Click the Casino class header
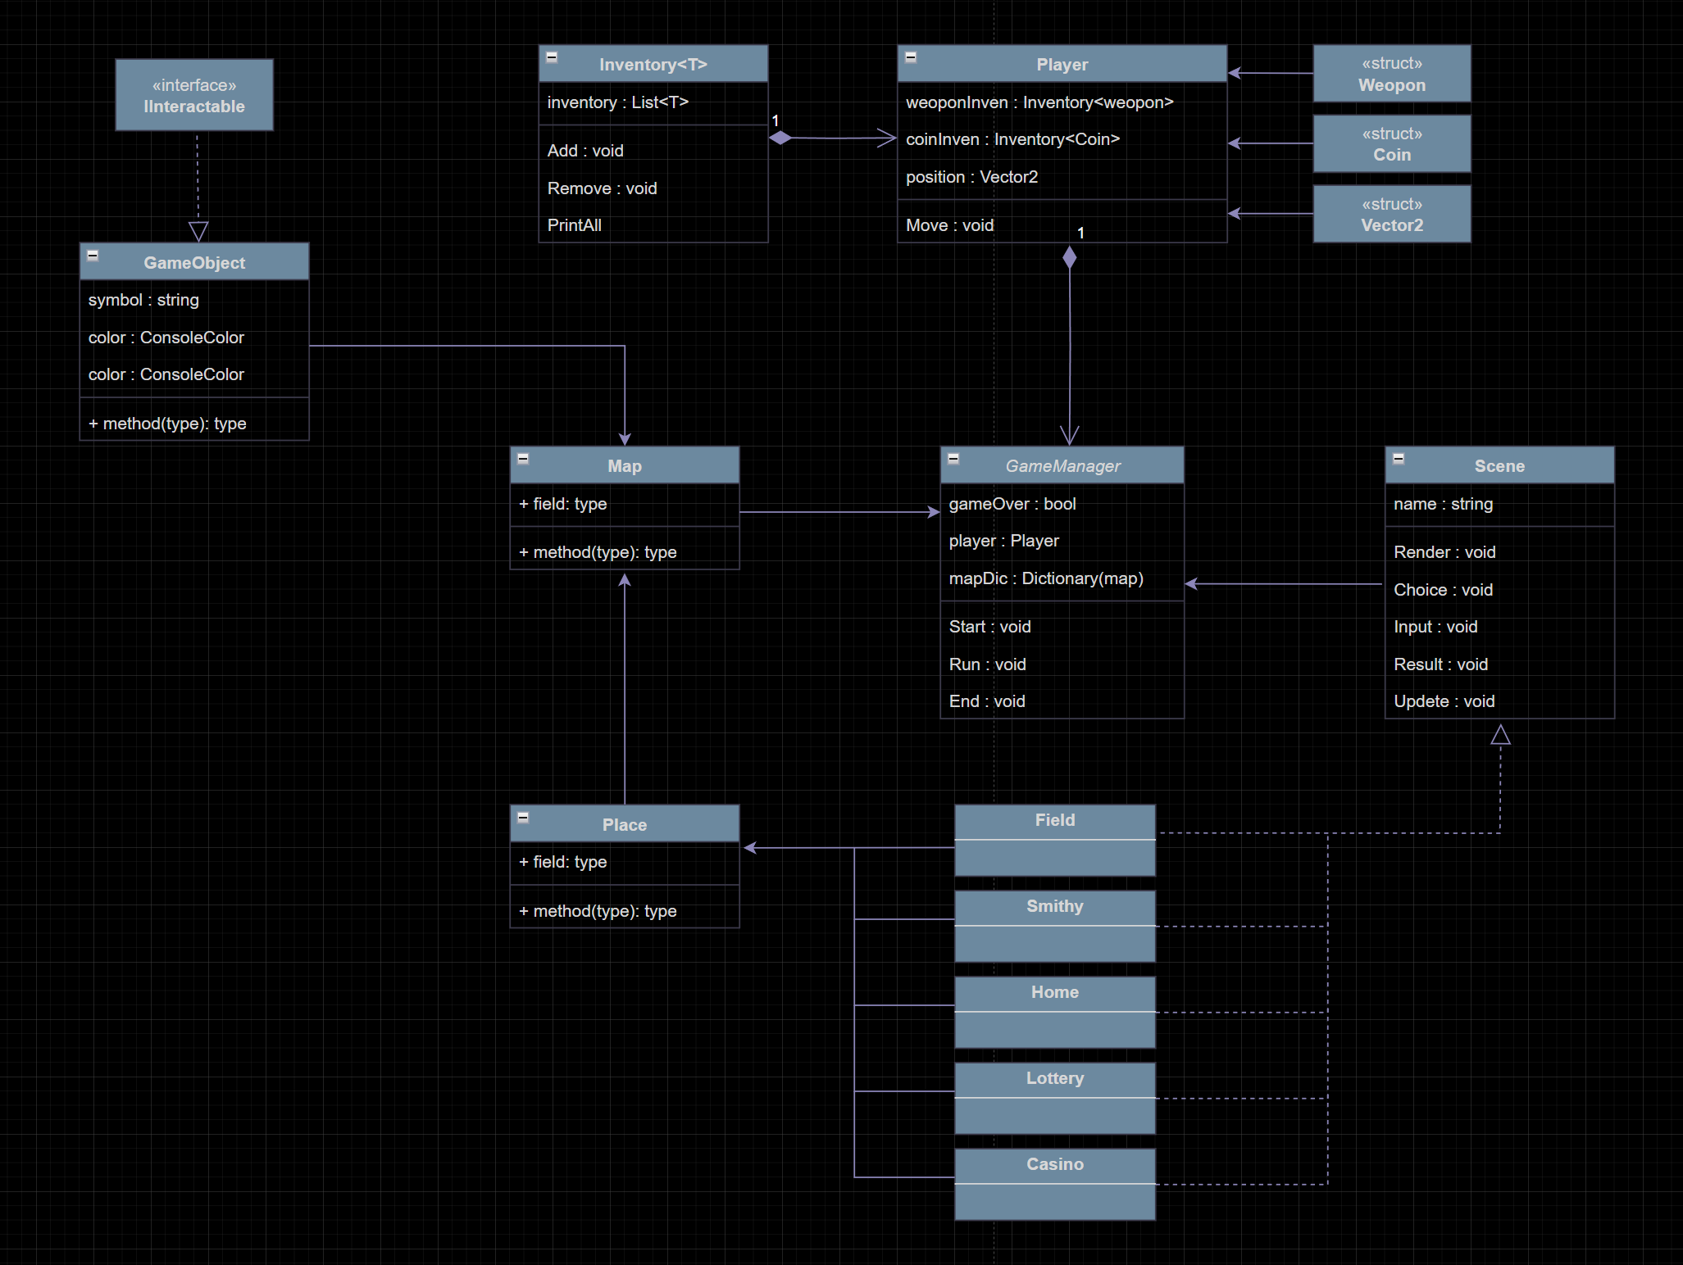 coord(1054,1165)
